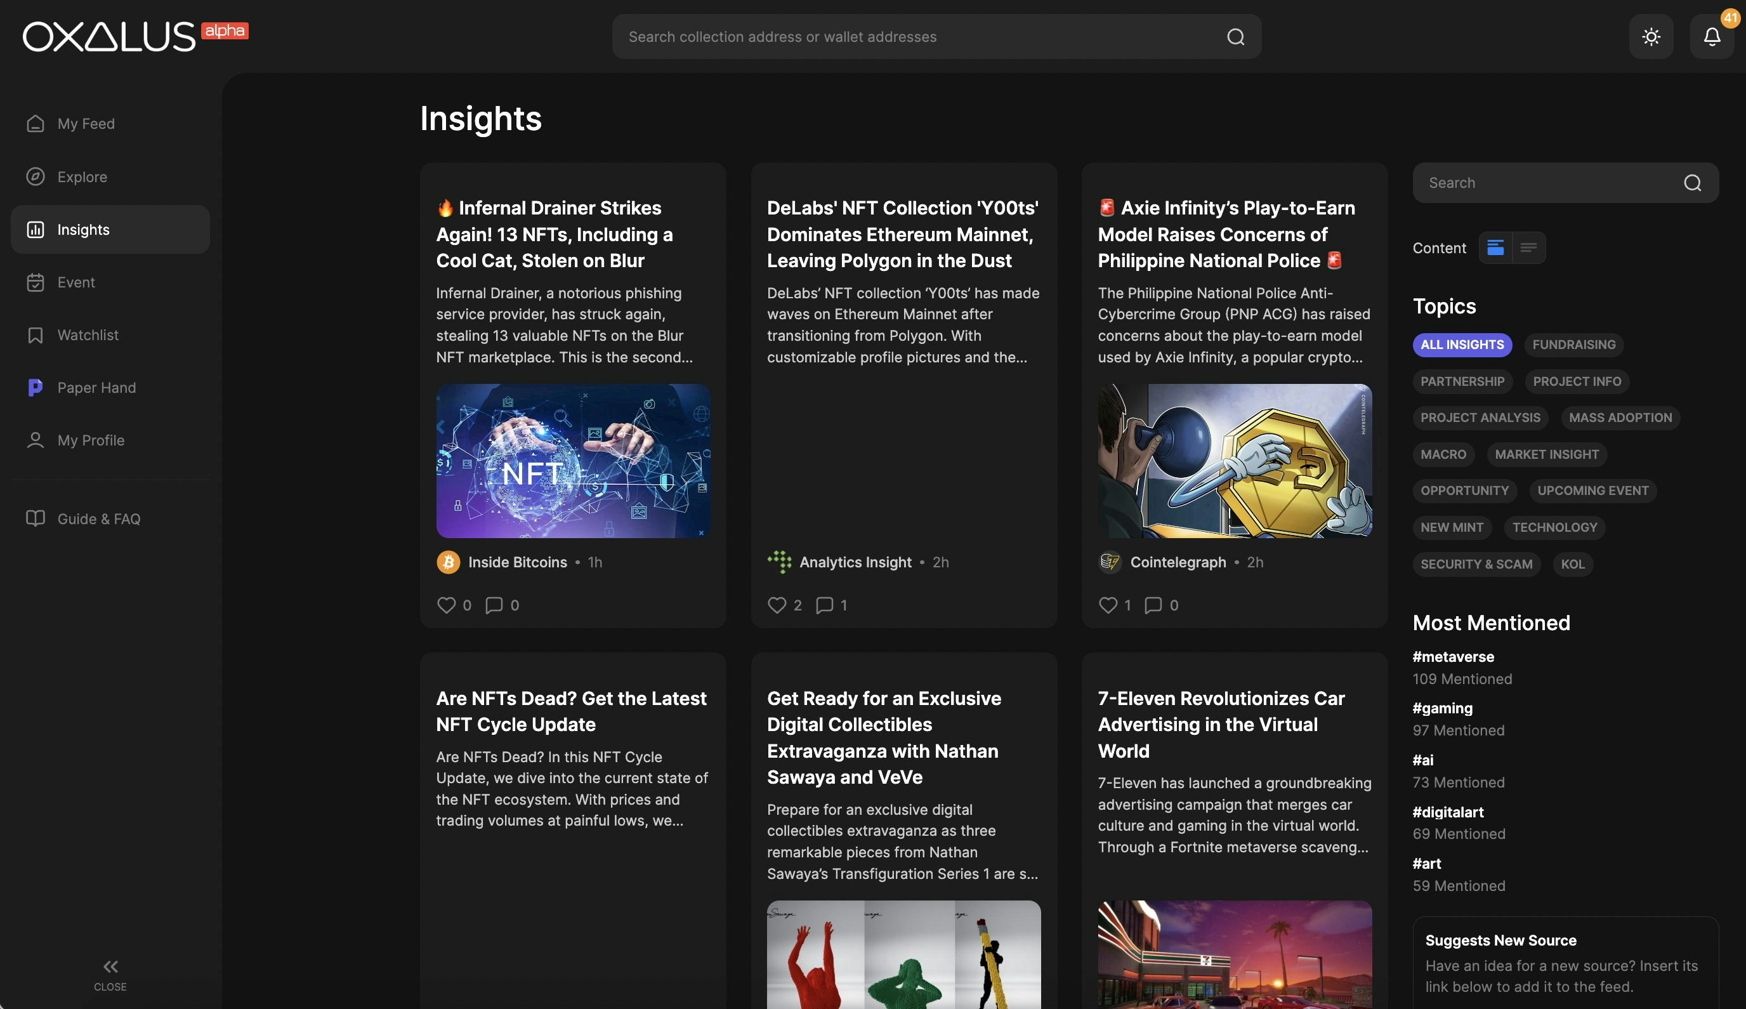Collapse sidebar with the CLOSE chevrons
The height and width of the screenshot is (1009, 1746).
(x=110, y=974)
